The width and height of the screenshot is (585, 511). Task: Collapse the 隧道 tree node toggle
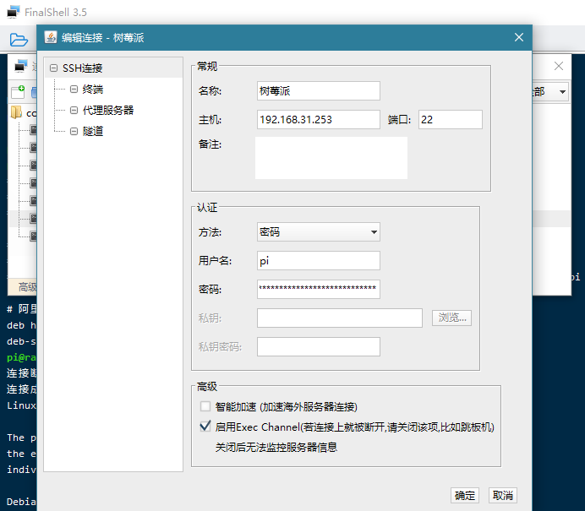(x=74, y=131)
